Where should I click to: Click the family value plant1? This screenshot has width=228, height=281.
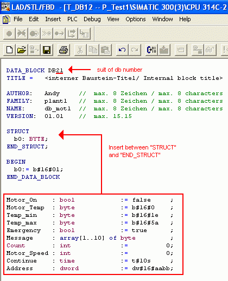click(56, 101)
